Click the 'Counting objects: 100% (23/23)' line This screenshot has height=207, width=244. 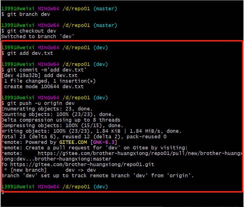point(58,114)
